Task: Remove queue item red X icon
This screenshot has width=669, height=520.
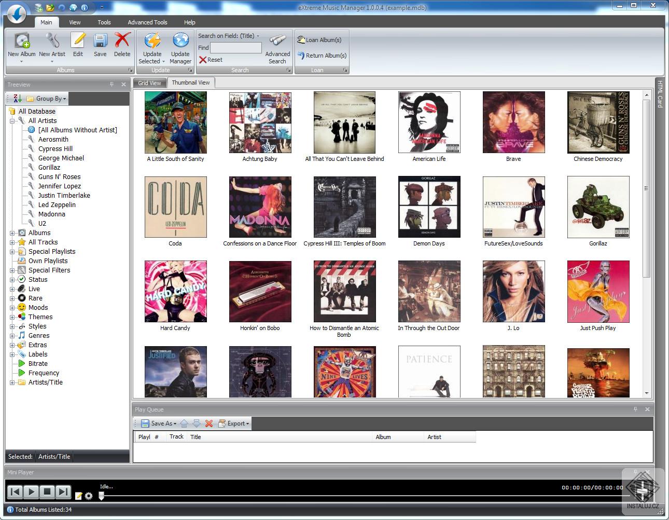Action: click(209, 423)
